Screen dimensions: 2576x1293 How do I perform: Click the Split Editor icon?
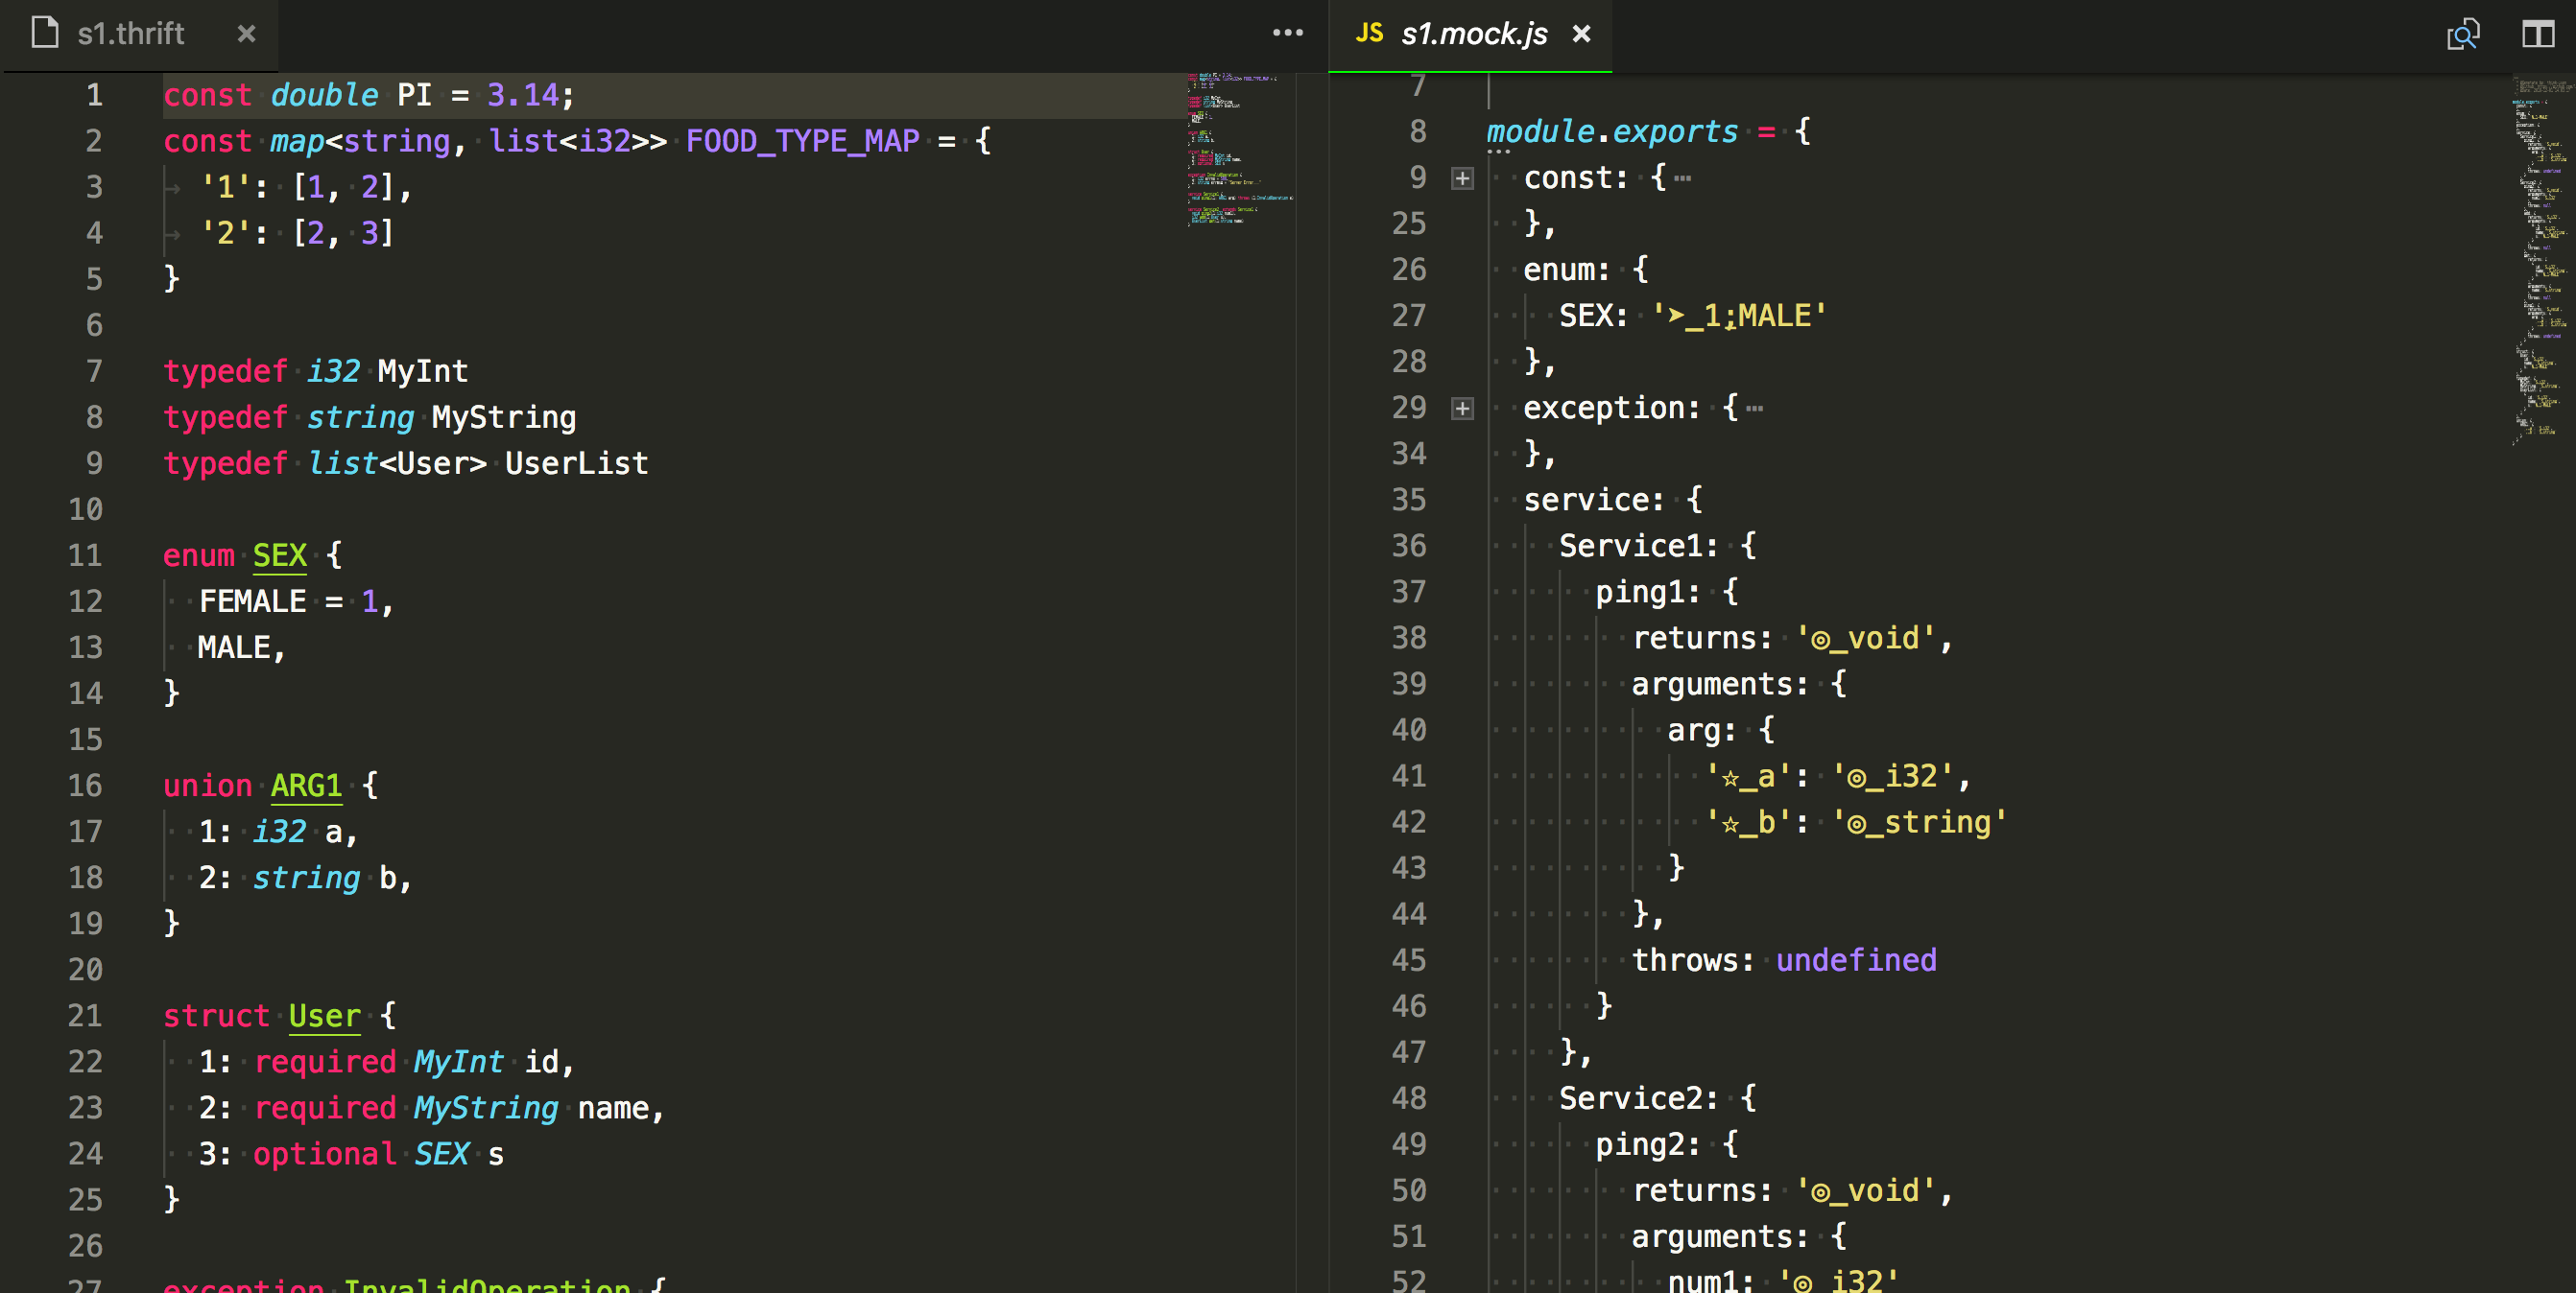coord(2537,34)
